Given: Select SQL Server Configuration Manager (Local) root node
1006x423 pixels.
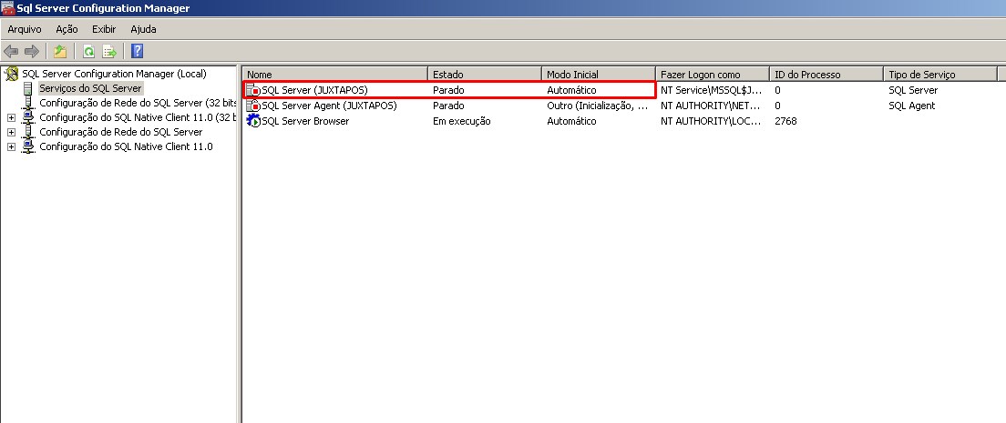Looking at the screenshot, I should tap(114, 74).
